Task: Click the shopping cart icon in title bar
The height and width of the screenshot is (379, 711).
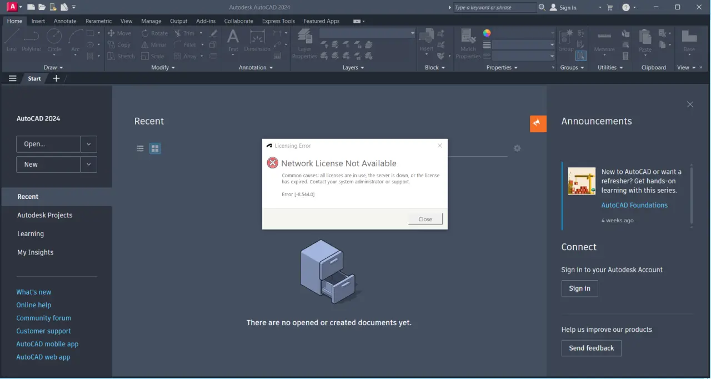Action: click(x=610, y=7)
